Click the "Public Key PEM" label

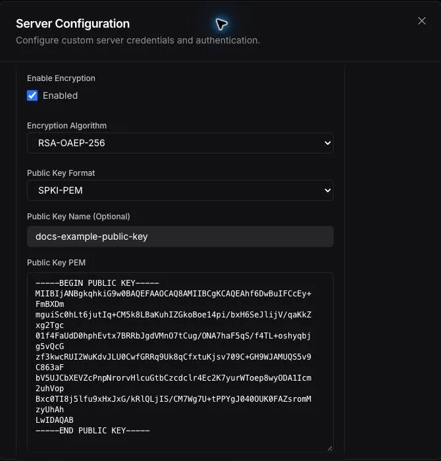coord(56,263)
